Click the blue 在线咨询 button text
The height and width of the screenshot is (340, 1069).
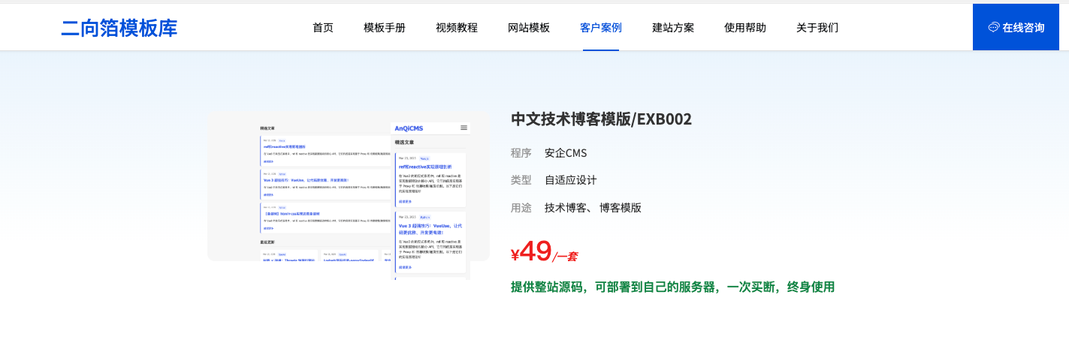(x=1023, y=28)
